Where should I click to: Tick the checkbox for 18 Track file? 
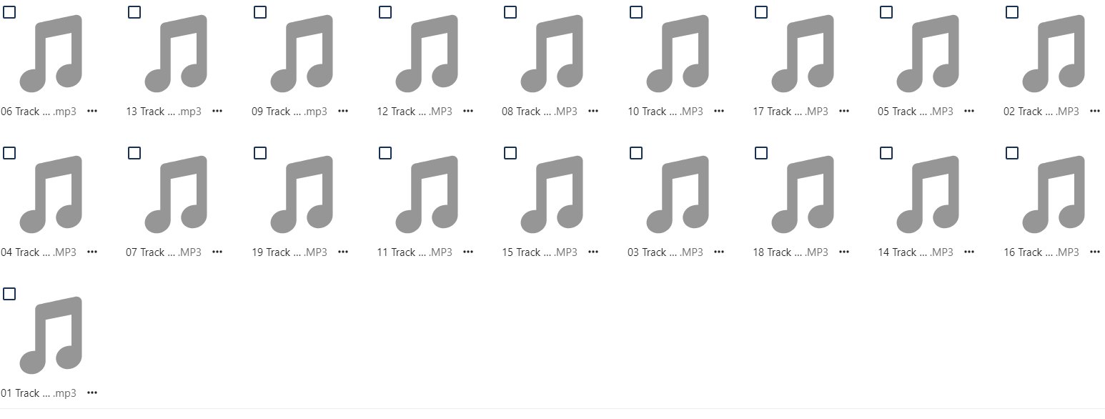click(761, 153)
